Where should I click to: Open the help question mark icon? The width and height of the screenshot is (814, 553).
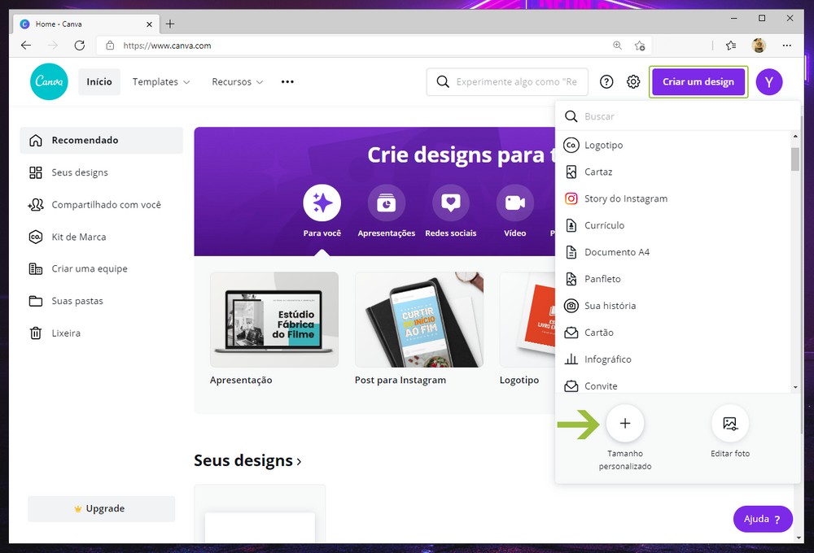click(x=606, y=81)
